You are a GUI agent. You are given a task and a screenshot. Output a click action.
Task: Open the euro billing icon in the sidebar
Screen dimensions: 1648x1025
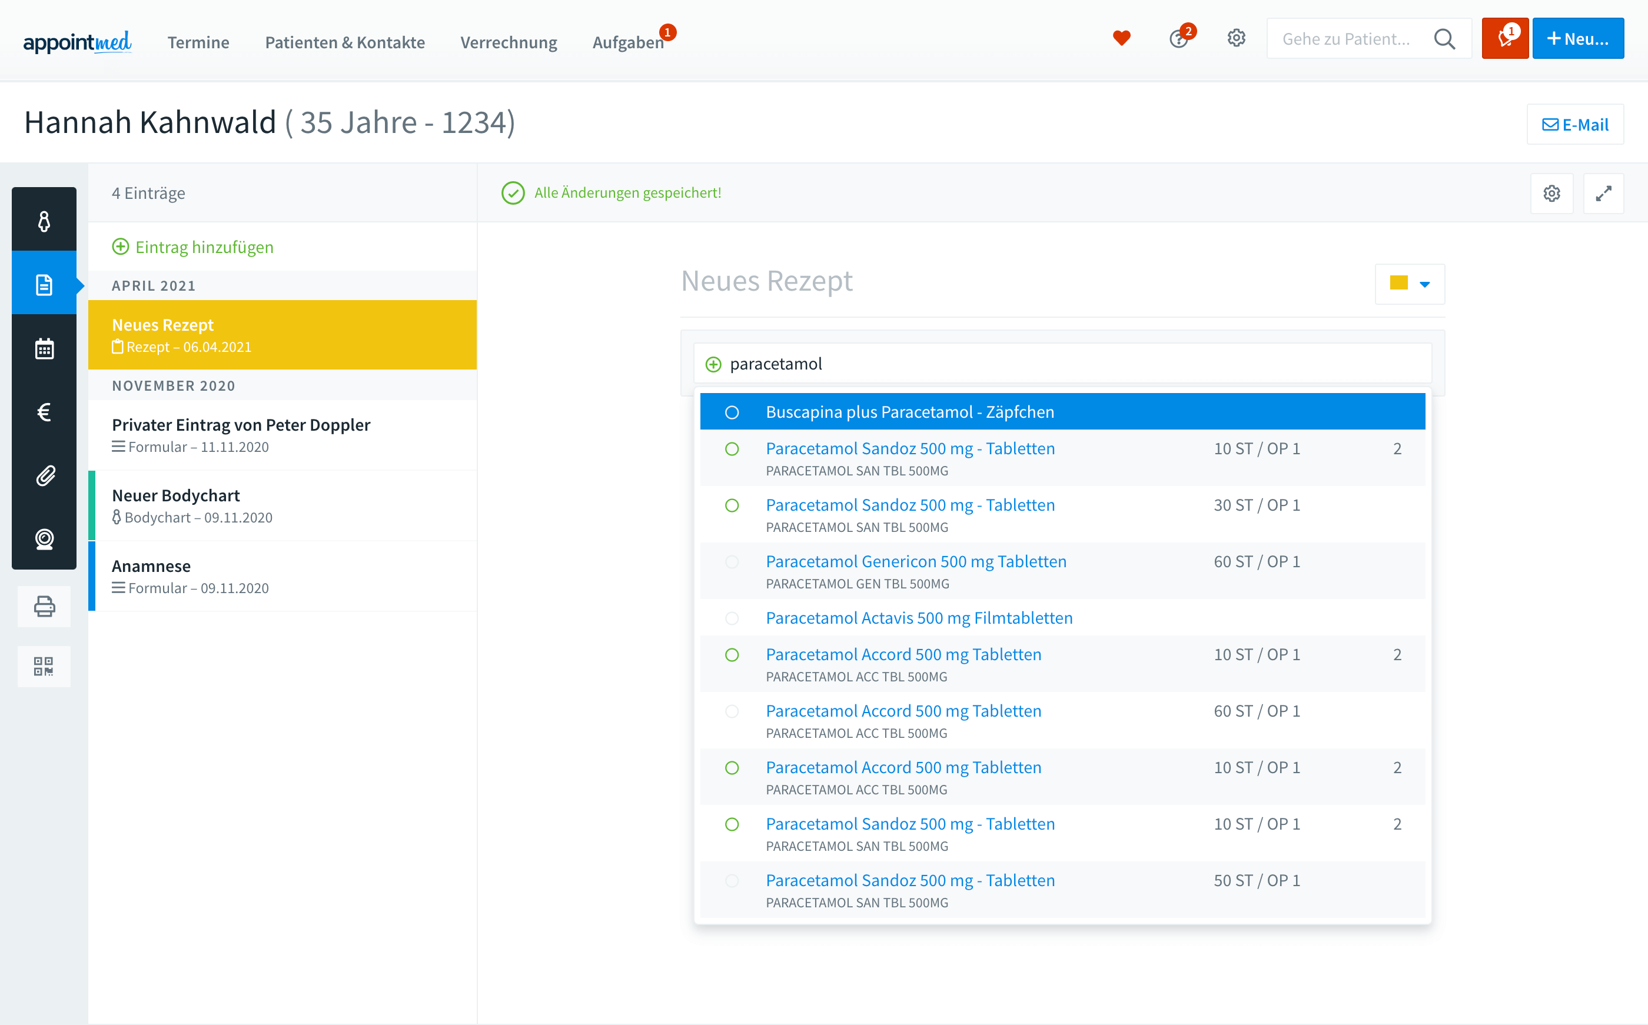click(x=44, y=411)
